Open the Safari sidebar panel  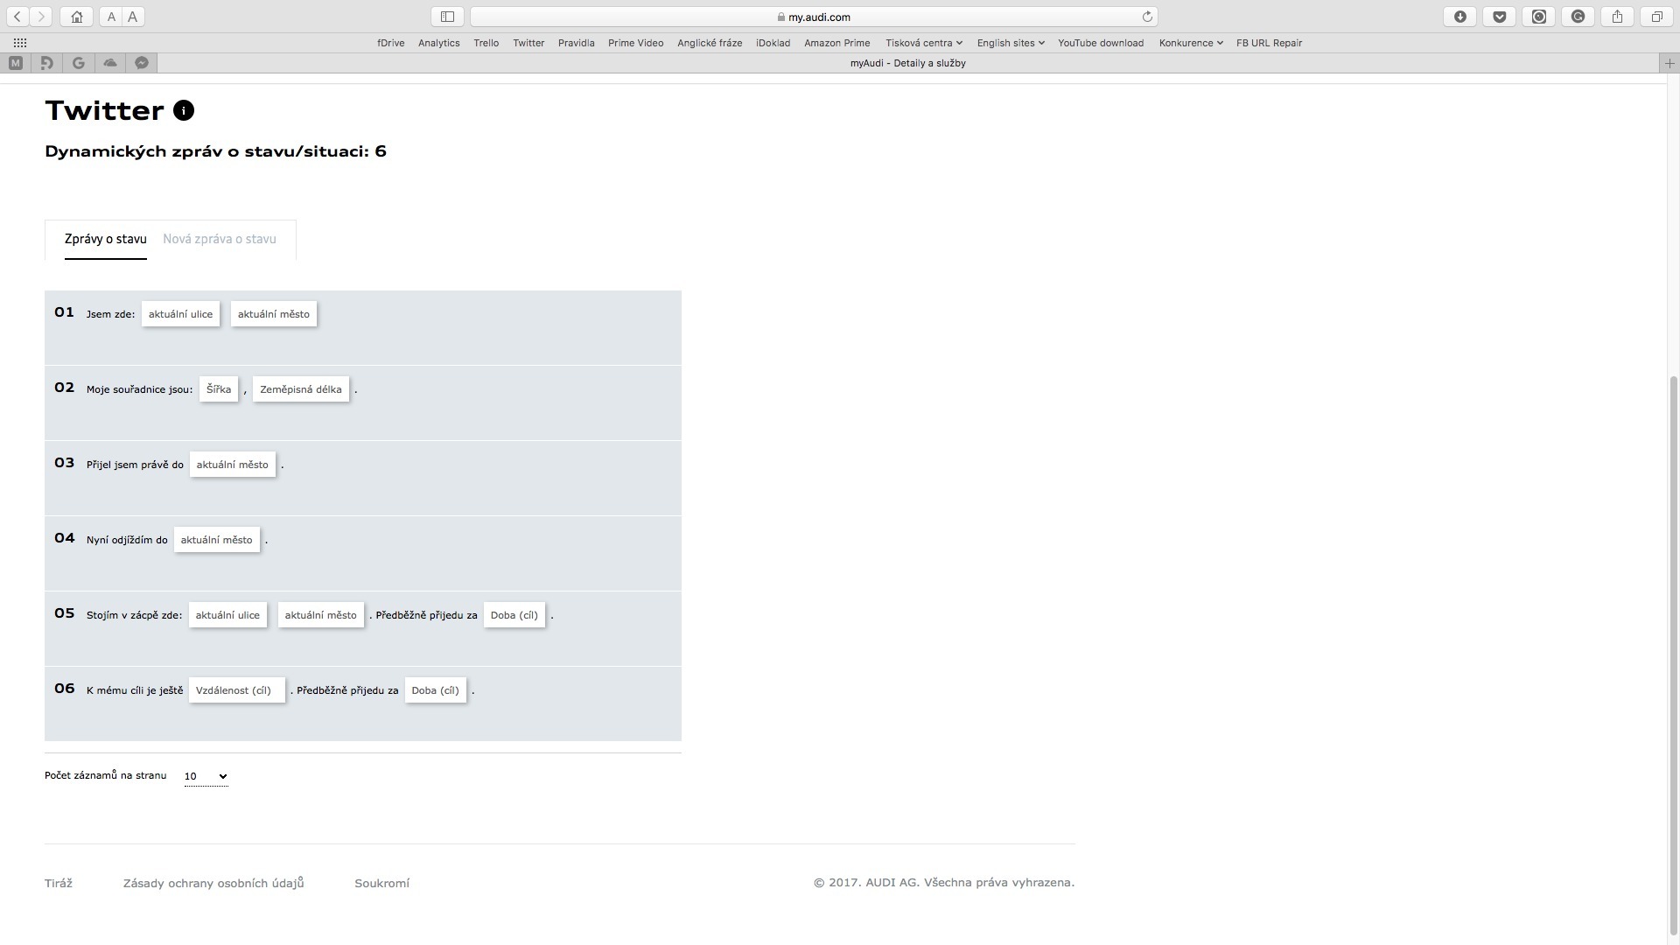click(447, 17)
